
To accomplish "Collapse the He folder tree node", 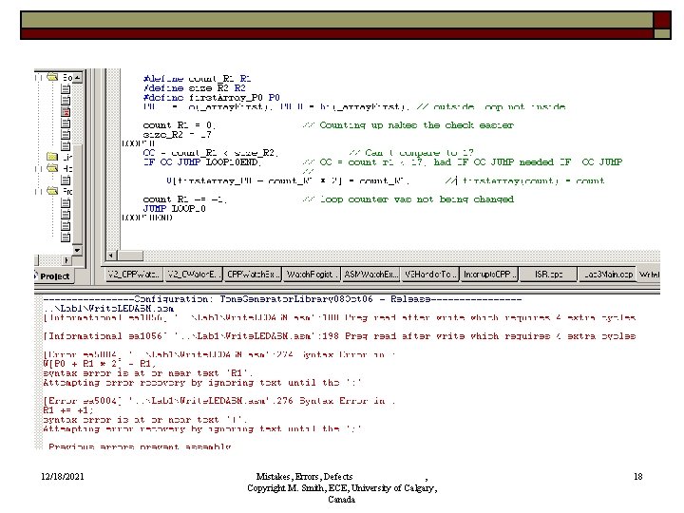I will tap(38, 168).
